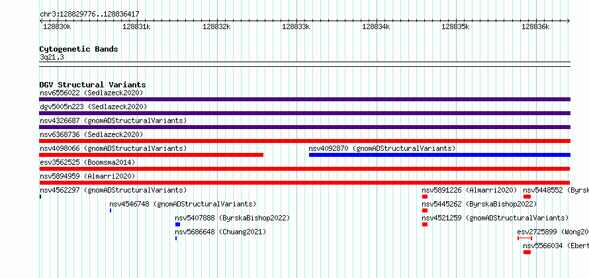This screenshot has height=278, width=589.
Task: Open the nsv4098066 variant label
Action: pos(113,148)
